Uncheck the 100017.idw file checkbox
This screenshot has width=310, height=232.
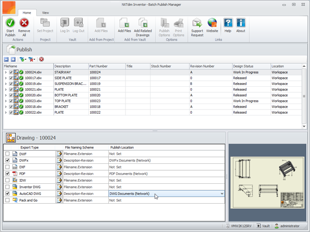[11, 78]
